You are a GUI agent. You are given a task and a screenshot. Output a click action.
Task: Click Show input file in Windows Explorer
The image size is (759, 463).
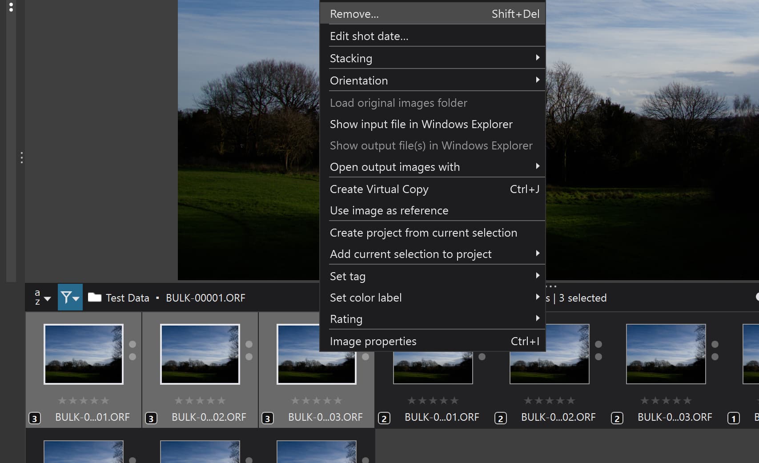pos(421,124)
